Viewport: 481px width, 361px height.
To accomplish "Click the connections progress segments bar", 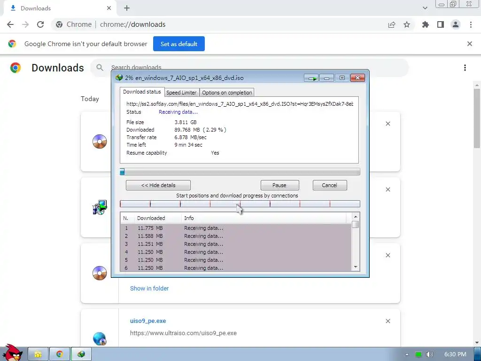I will coord(240,204).
